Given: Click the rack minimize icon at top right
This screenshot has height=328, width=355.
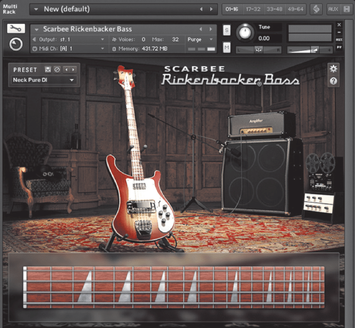Looking at the screenshot, I should point(347,9).
